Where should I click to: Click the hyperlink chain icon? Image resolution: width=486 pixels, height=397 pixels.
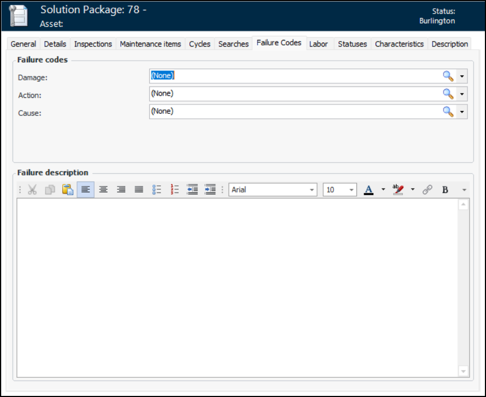coord(428,190)
